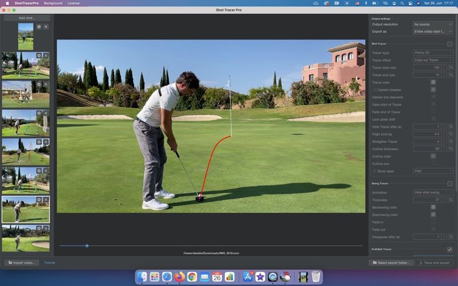Toggle the Show apex checkbox

tap(375, 171)
